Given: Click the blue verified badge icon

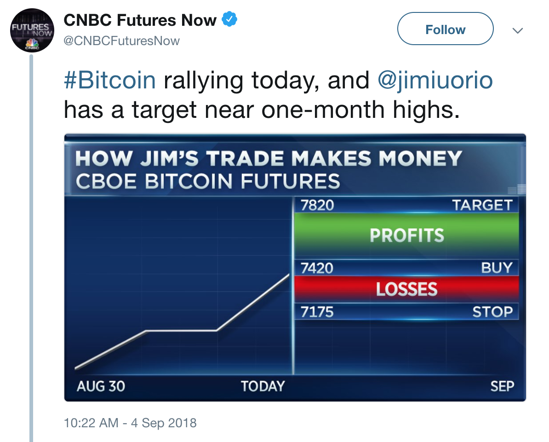Looking at the screenshot, I should (230, 19).
